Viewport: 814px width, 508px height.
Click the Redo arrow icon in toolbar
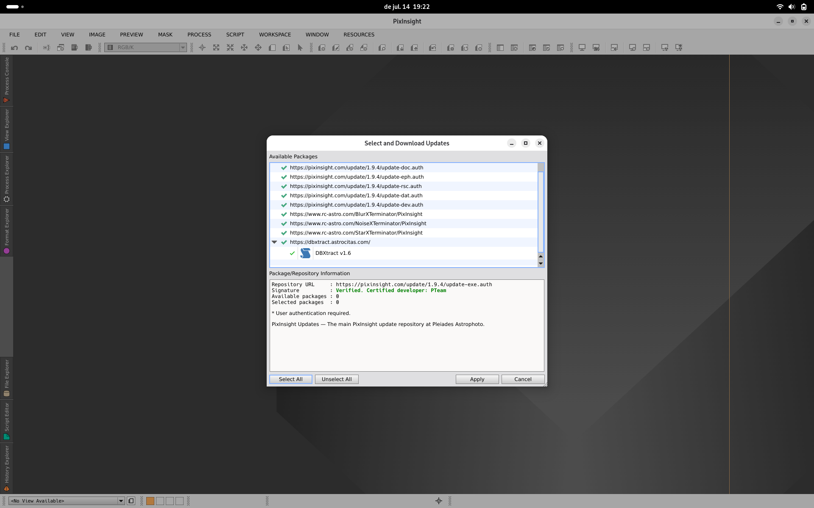[x=28, y=48]
